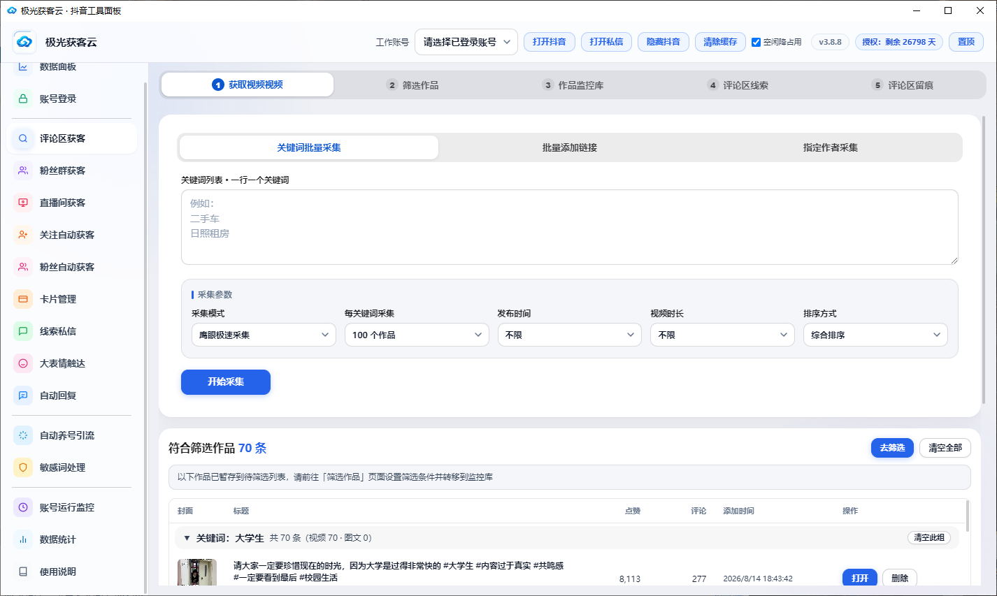
Task: Switch to the 指定作者采集 tab
Action: [x=831, y=147]
